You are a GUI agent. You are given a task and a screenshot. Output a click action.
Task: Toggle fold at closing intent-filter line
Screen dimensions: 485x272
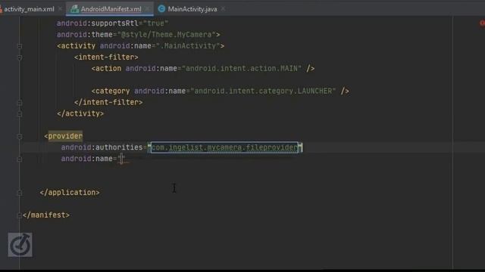pyautogui.click(x=20, y=103)
